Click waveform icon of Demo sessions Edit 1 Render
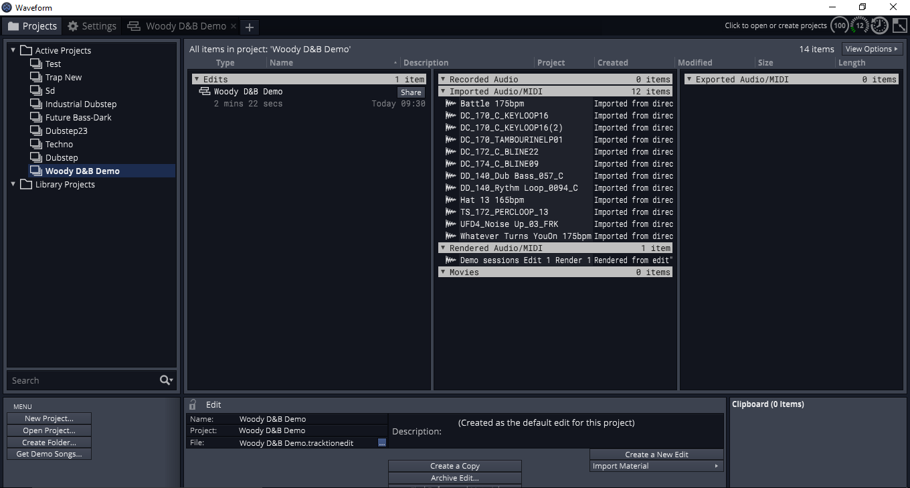The height and width of the screenshot is (488, 910). (x=451, y=260)
